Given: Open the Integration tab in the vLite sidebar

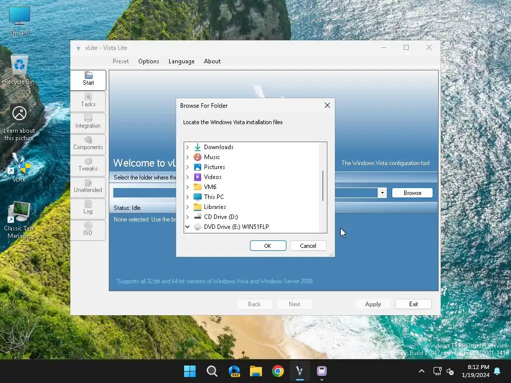Looking at the screenshot, I should click(88, 123).
